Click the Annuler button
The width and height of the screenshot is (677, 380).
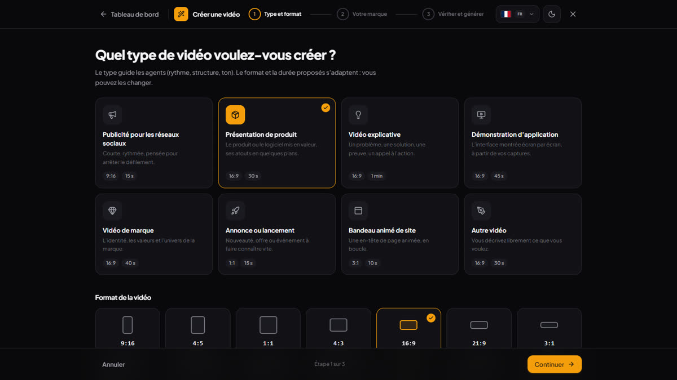113,364
